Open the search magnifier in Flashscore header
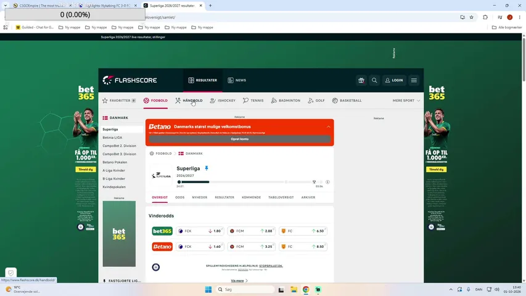 (x=374, y=80)
